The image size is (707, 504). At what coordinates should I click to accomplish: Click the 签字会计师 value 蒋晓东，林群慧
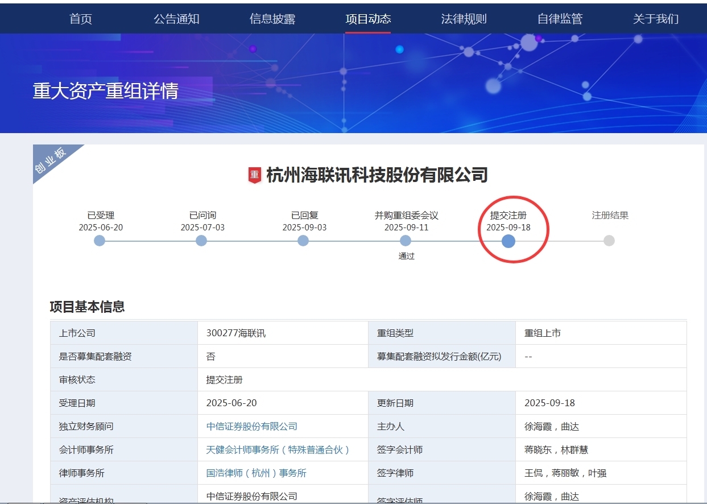[x=556, y=449]
